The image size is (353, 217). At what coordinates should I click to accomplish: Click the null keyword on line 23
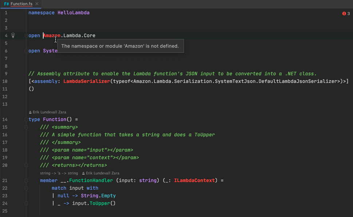[63, 196]
